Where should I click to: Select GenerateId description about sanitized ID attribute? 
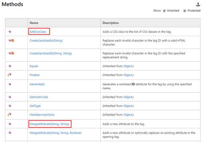point(147,86)
